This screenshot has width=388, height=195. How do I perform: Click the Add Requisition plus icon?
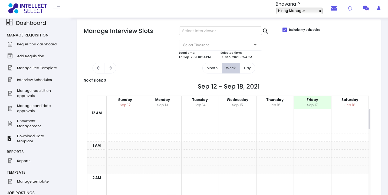(10, 56)
